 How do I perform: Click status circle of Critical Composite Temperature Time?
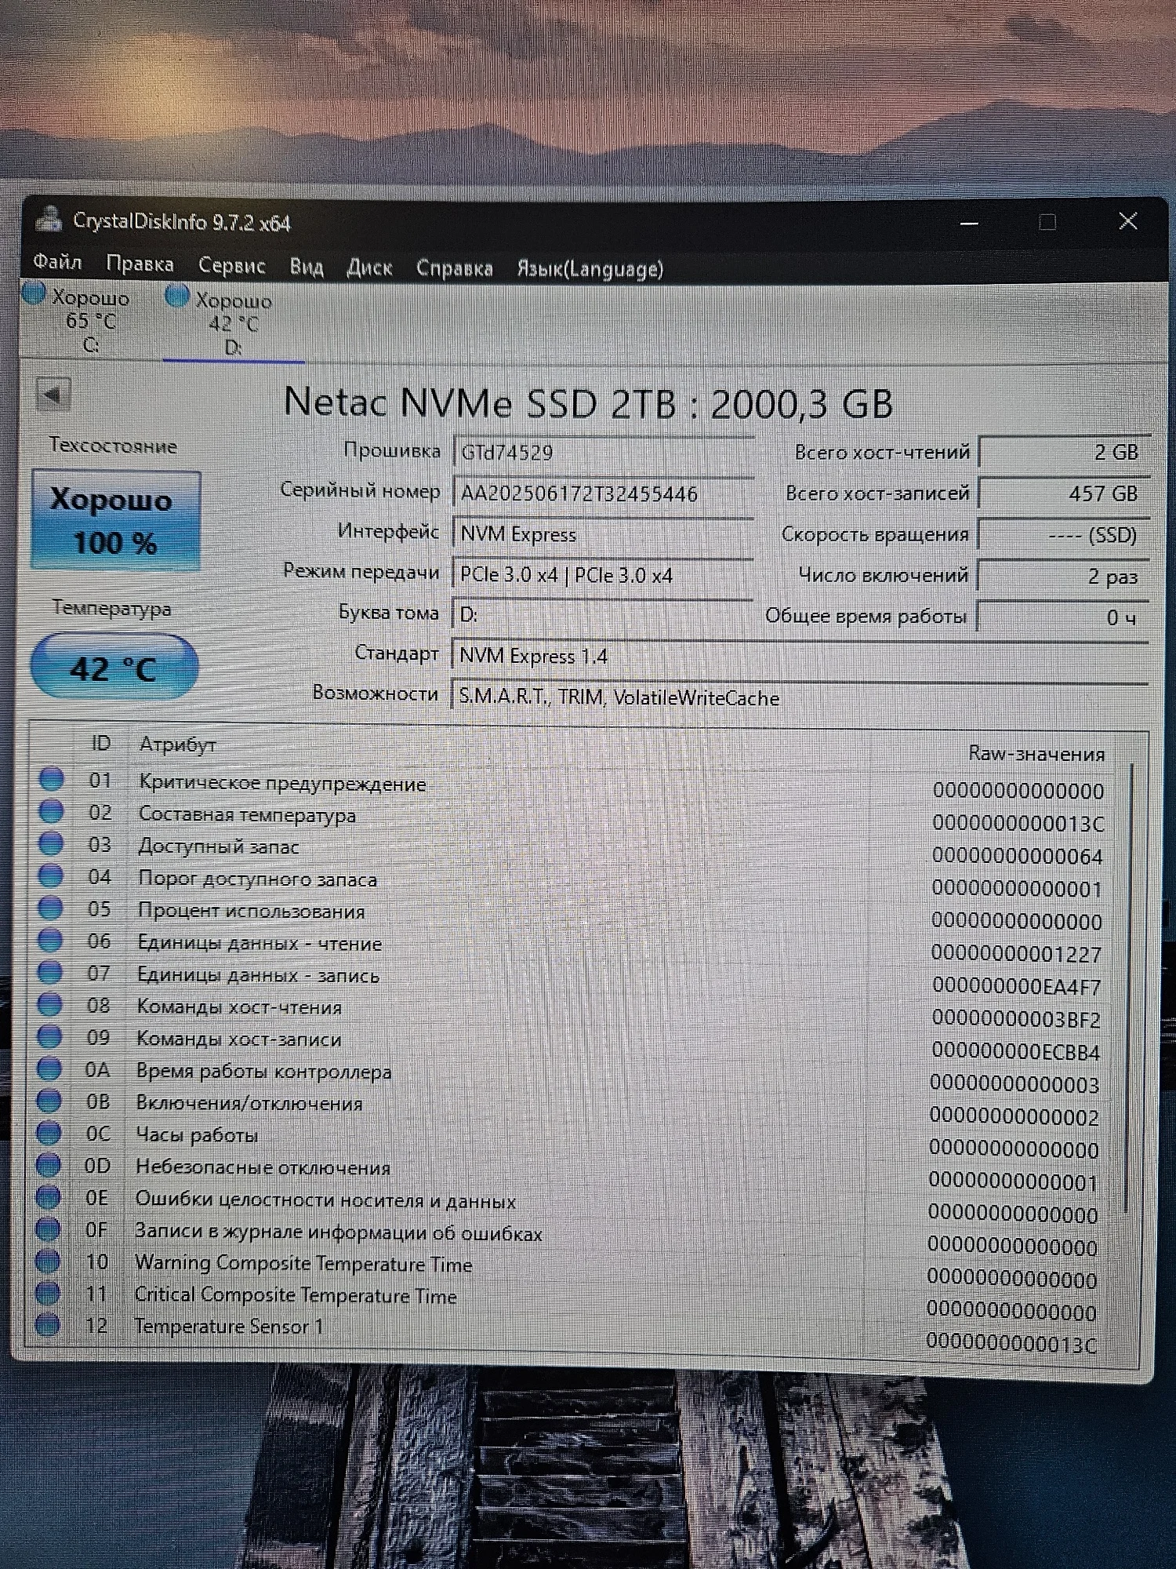coord(48,1293)
